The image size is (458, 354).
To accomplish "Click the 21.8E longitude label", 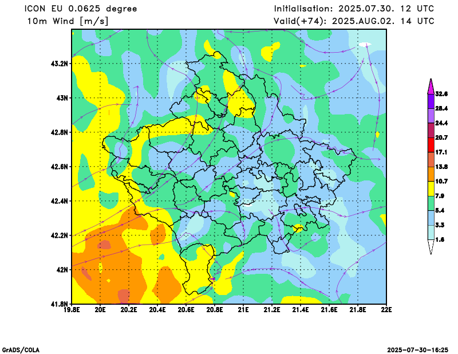I will 358,309.
